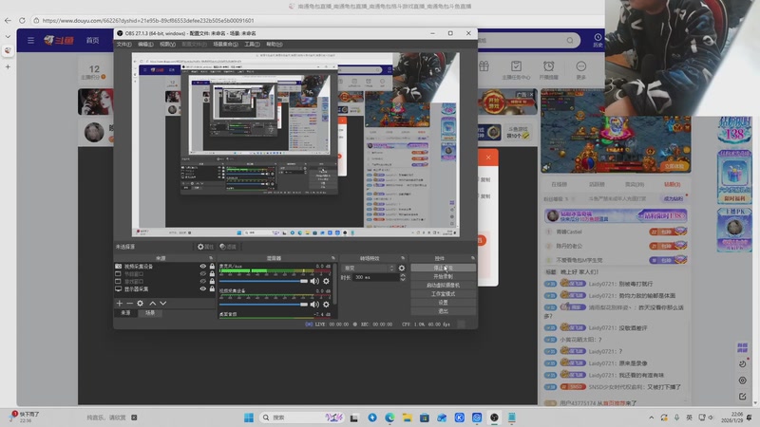Click 退出 exit button in controls
760x427 pixels.
[443, 311]
